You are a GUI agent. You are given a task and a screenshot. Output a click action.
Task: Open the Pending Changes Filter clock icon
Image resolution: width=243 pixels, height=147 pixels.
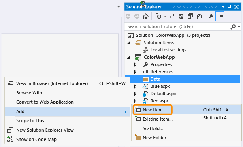159,16
